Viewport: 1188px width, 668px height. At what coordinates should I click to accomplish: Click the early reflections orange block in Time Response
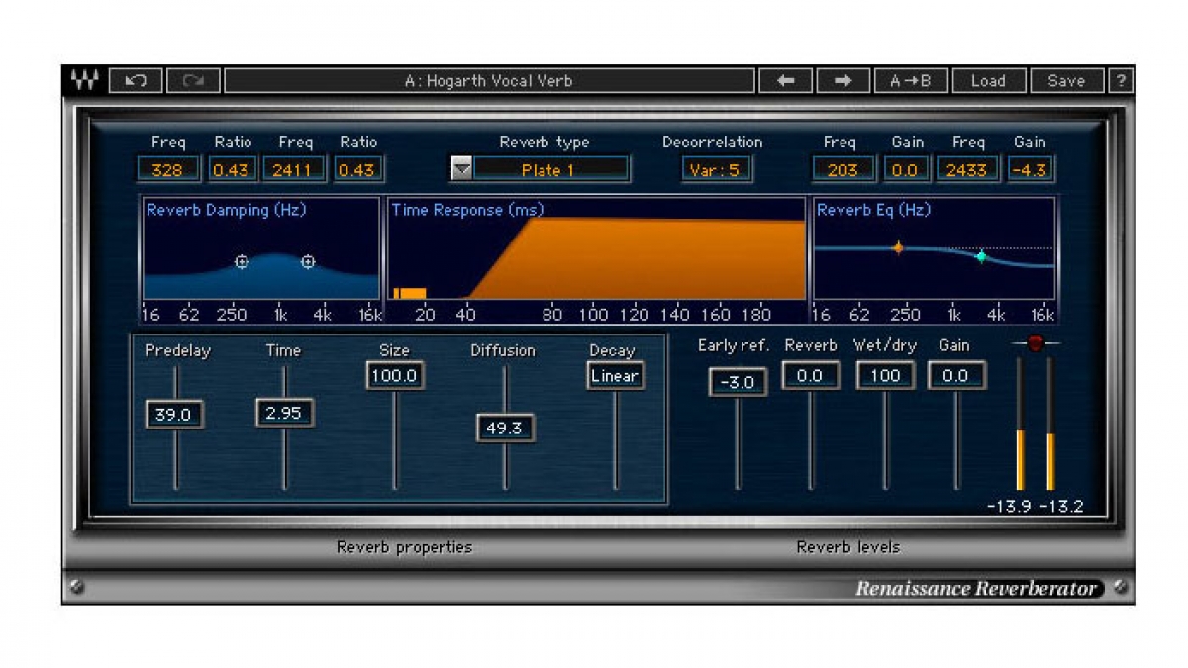pyautogui.click(x=409, y=293)
